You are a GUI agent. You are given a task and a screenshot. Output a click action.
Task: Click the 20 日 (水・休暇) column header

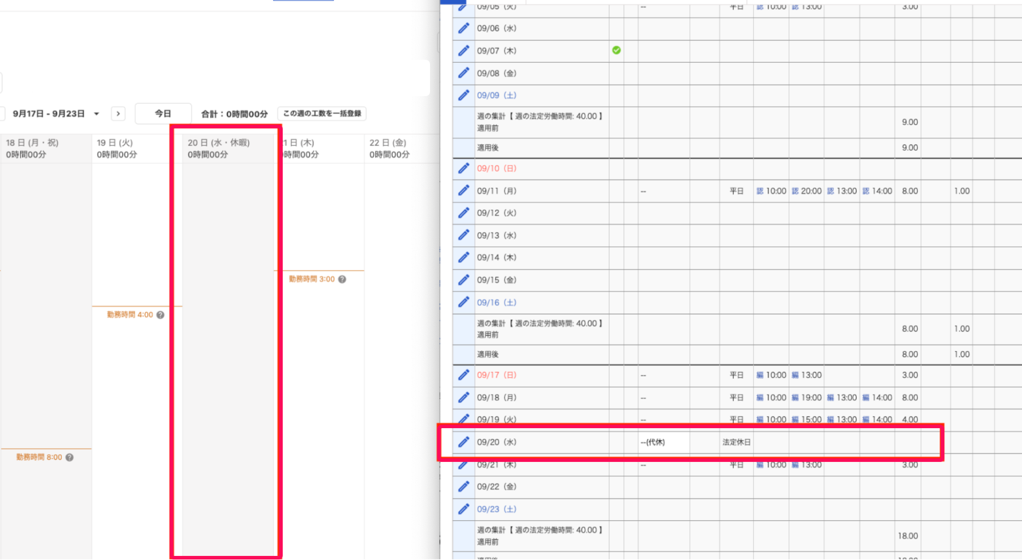[x=228, y=149]
